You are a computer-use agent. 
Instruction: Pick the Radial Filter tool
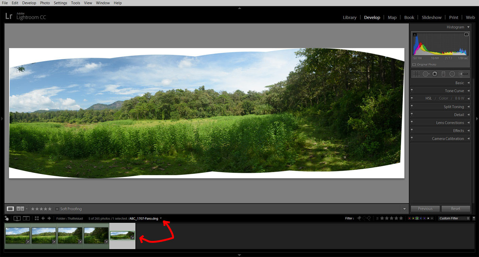coord(452,74)
